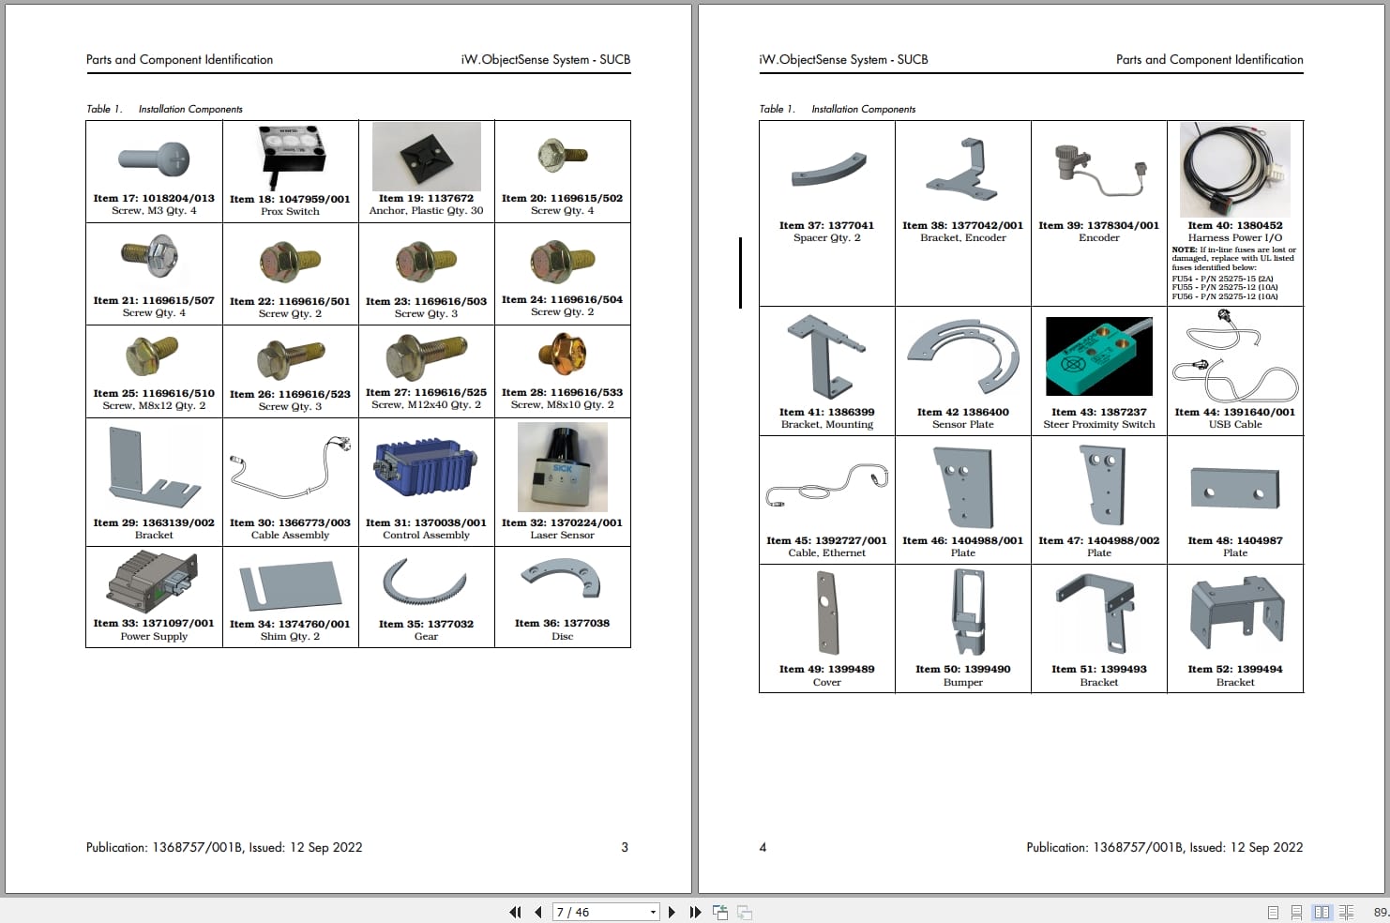1390x923 pixels.
Task: Select continuous scrolling page layout
Action: click(1296, 911)
